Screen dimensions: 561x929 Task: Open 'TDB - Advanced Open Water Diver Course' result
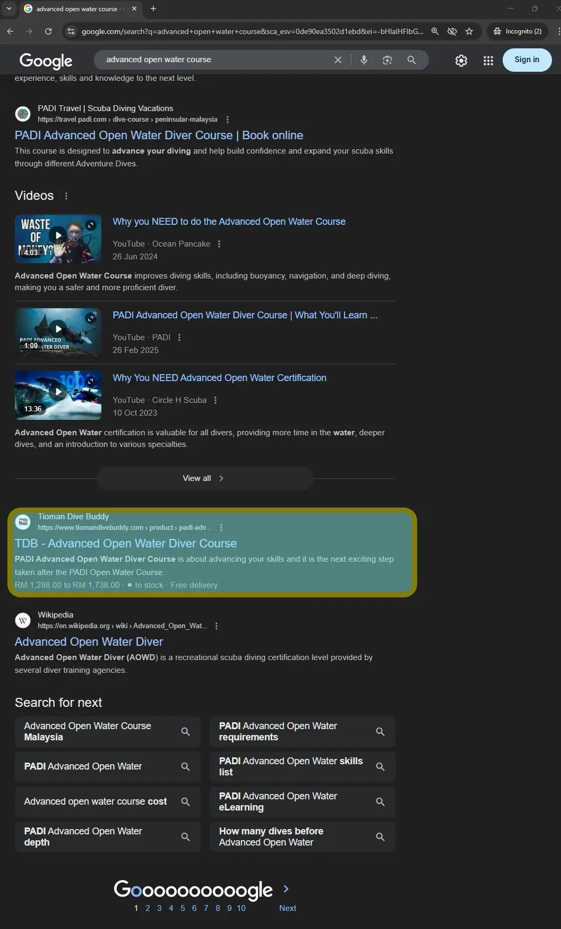(x=126, y=544)
